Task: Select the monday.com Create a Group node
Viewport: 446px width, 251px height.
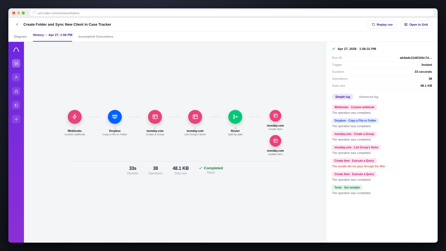Action: pos(155,117)
